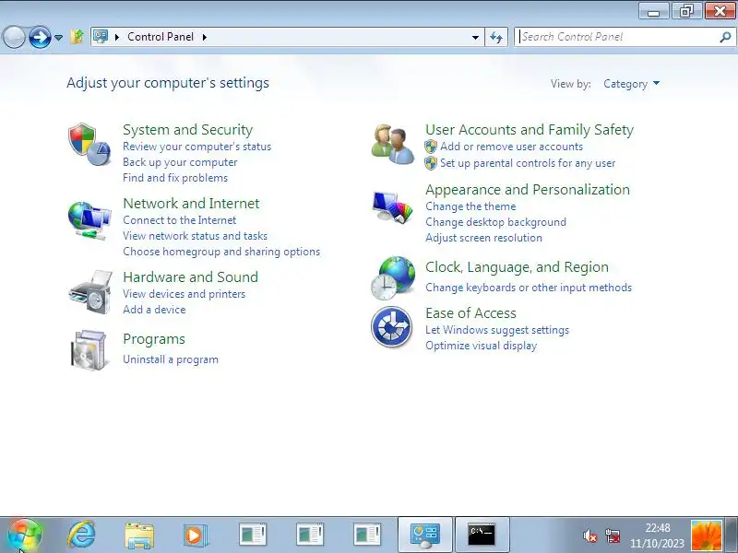Click the third document window taskbar icon
Viewport: 738px width, 553px height.
pos(367,535)
